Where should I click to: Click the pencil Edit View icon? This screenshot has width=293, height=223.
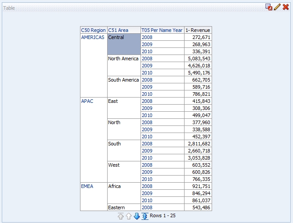tap(277, 7)
